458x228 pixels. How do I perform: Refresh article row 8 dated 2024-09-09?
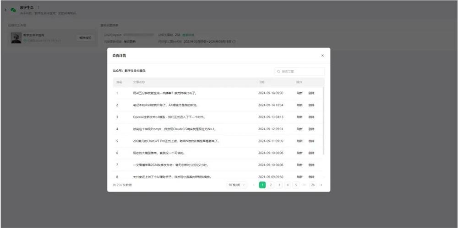[x=300, y=177]
